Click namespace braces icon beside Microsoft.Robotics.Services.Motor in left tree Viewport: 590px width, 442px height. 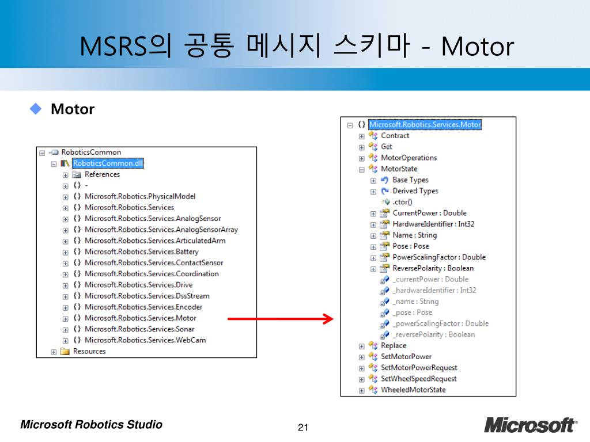[x=77, y=318]
